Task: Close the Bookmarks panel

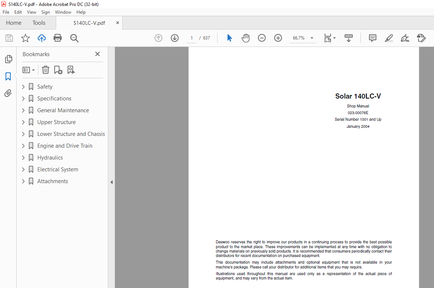Action: tap(98, 54)
